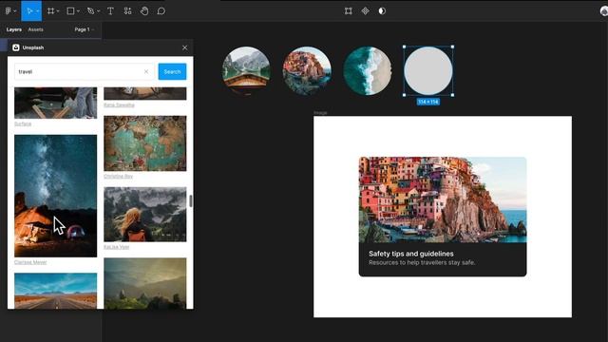The width and height of the screenshot is (608, 342).
Task: Select the boat on lake circle
Action: pyautogui.click(x=246, y=71)
